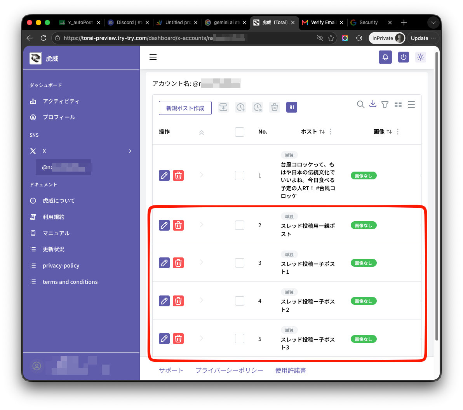The height and width of the screenshot is (410, 463).
Task: Open the hamburger menu in header
Action: 153,57
